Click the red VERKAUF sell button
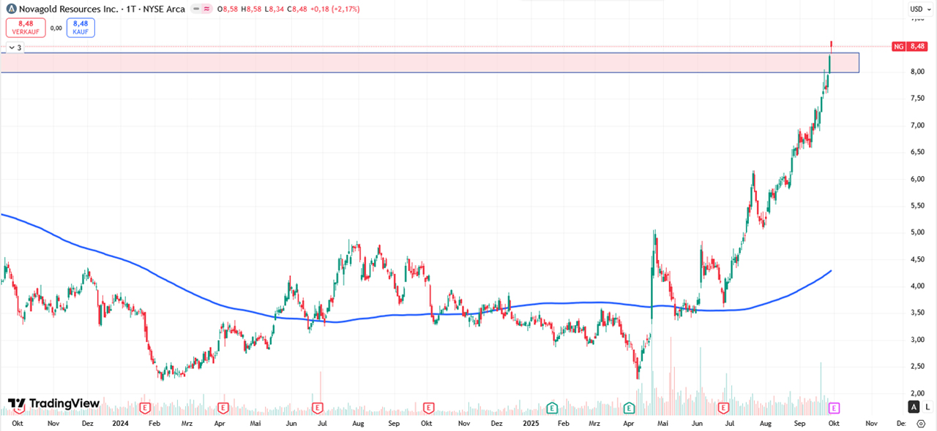Image resolution: width=937 pixels, height=431 pixels. (x=25, y=28)
